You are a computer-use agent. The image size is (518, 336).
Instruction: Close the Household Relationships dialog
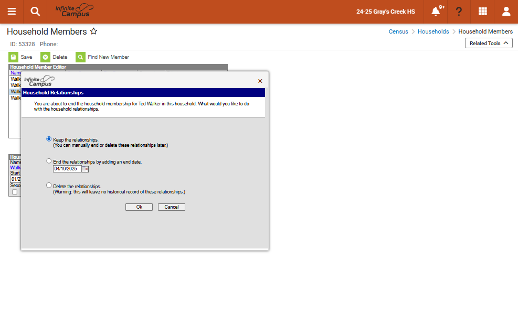pos(260,81)
